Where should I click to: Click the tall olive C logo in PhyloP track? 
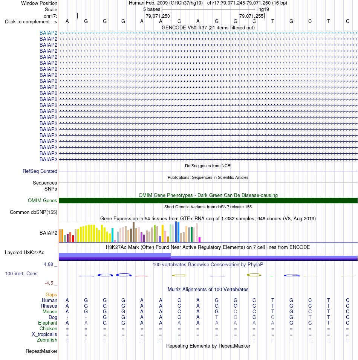pyautogui.click(x=254, y=275)
